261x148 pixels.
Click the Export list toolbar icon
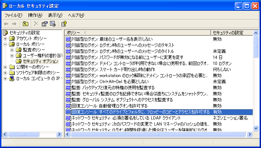[53, 24]
